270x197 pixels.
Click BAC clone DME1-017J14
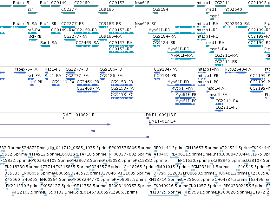[209, 124]
